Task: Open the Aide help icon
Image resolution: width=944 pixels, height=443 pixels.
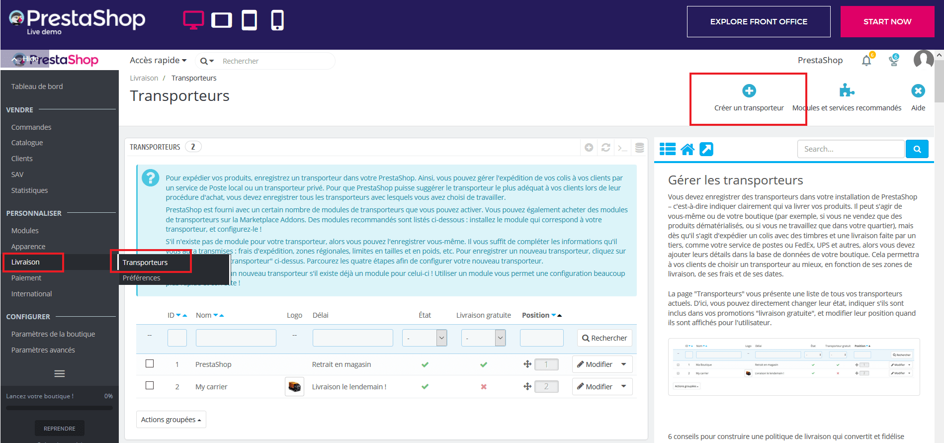Action: pyautogui.click(x=918, y=91)
